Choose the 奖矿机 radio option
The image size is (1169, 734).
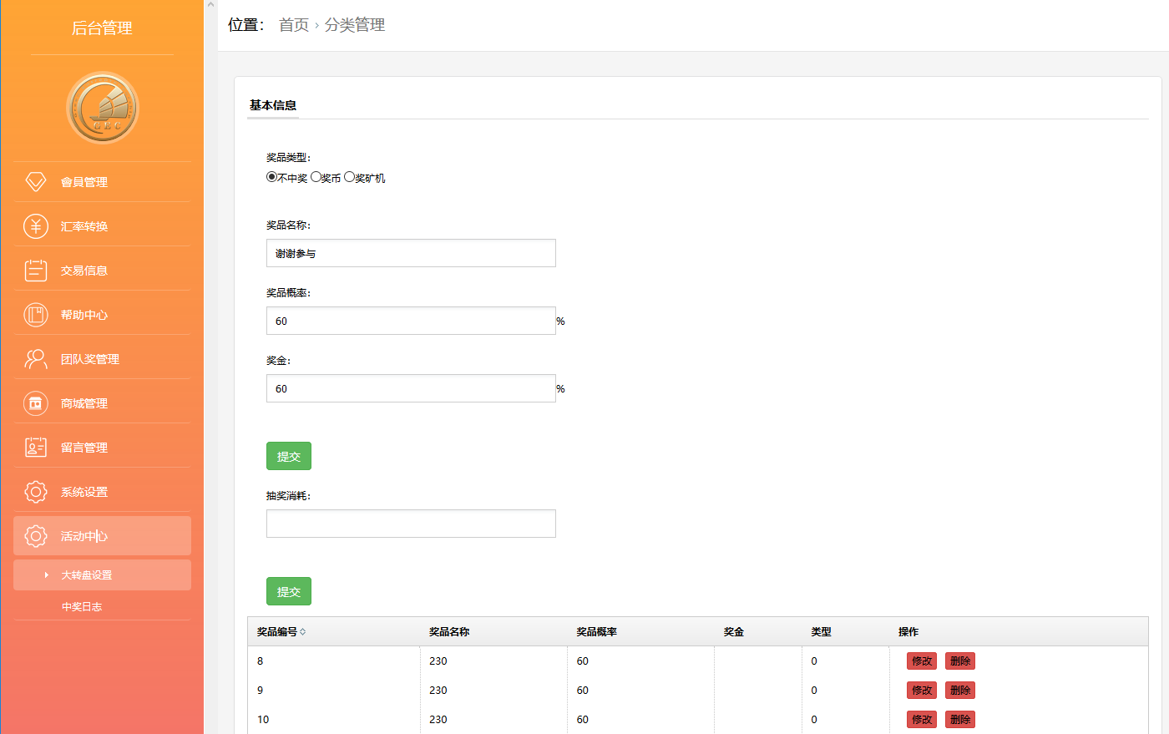[x=349, y=177]
